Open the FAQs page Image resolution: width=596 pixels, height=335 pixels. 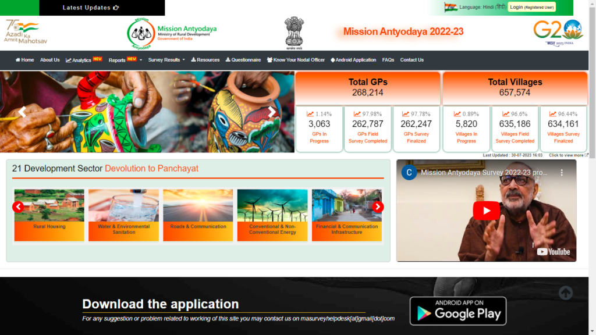[x=388, y=60]
